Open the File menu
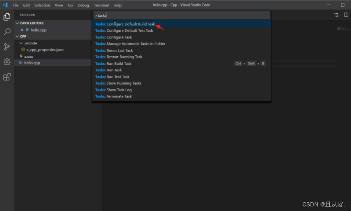This screenshot has width=351, height=211. [16, 5]
